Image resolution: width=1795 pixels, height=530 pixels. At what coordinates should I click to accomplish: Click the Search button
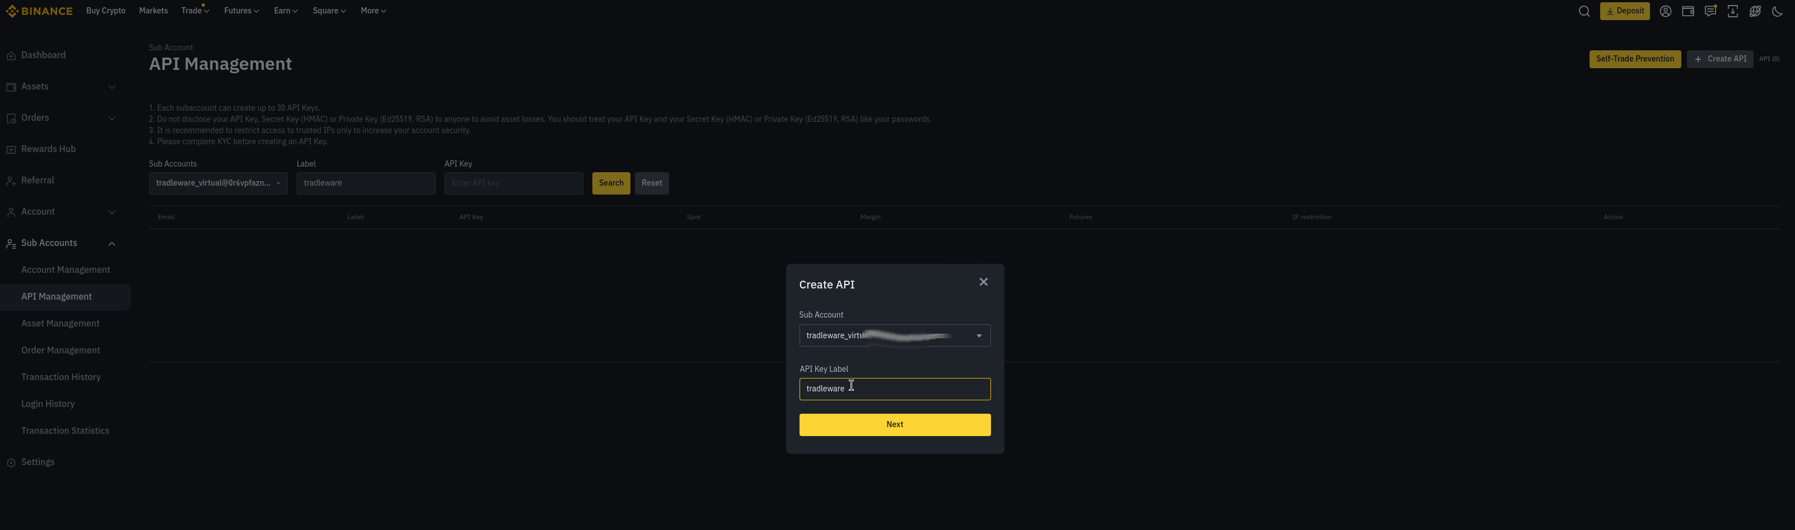tap(611, 183)
